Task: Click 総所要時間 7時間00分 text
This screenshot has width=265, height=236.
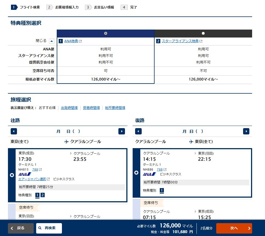Action: tap(161, 182)
